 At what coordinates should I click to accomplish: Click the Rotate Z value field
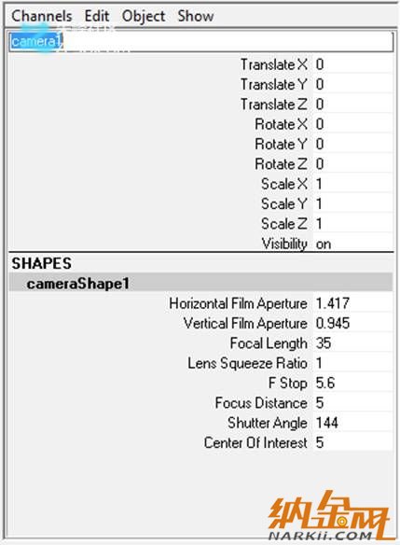(x=352, y=164)
